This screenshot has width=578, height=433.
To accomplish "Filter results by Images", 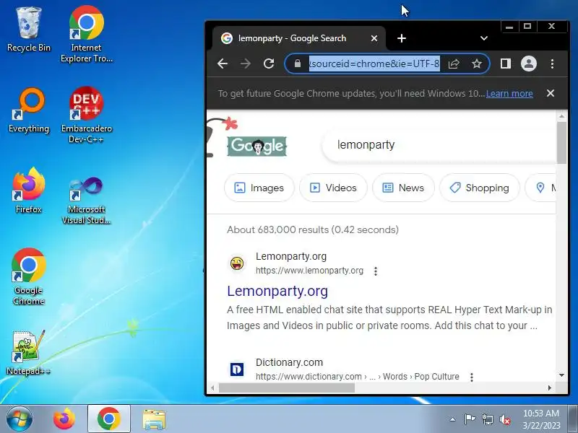I will tap(259, 188).
